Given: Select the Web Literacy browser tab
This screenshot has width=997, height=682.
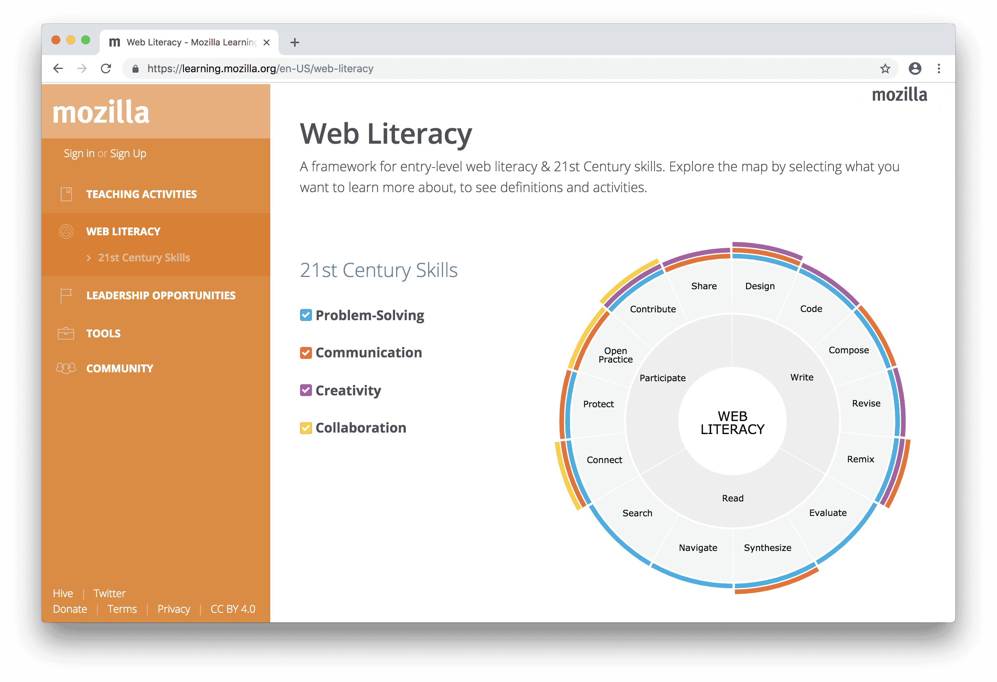Looking at the screenshot, I should (189, 42).
